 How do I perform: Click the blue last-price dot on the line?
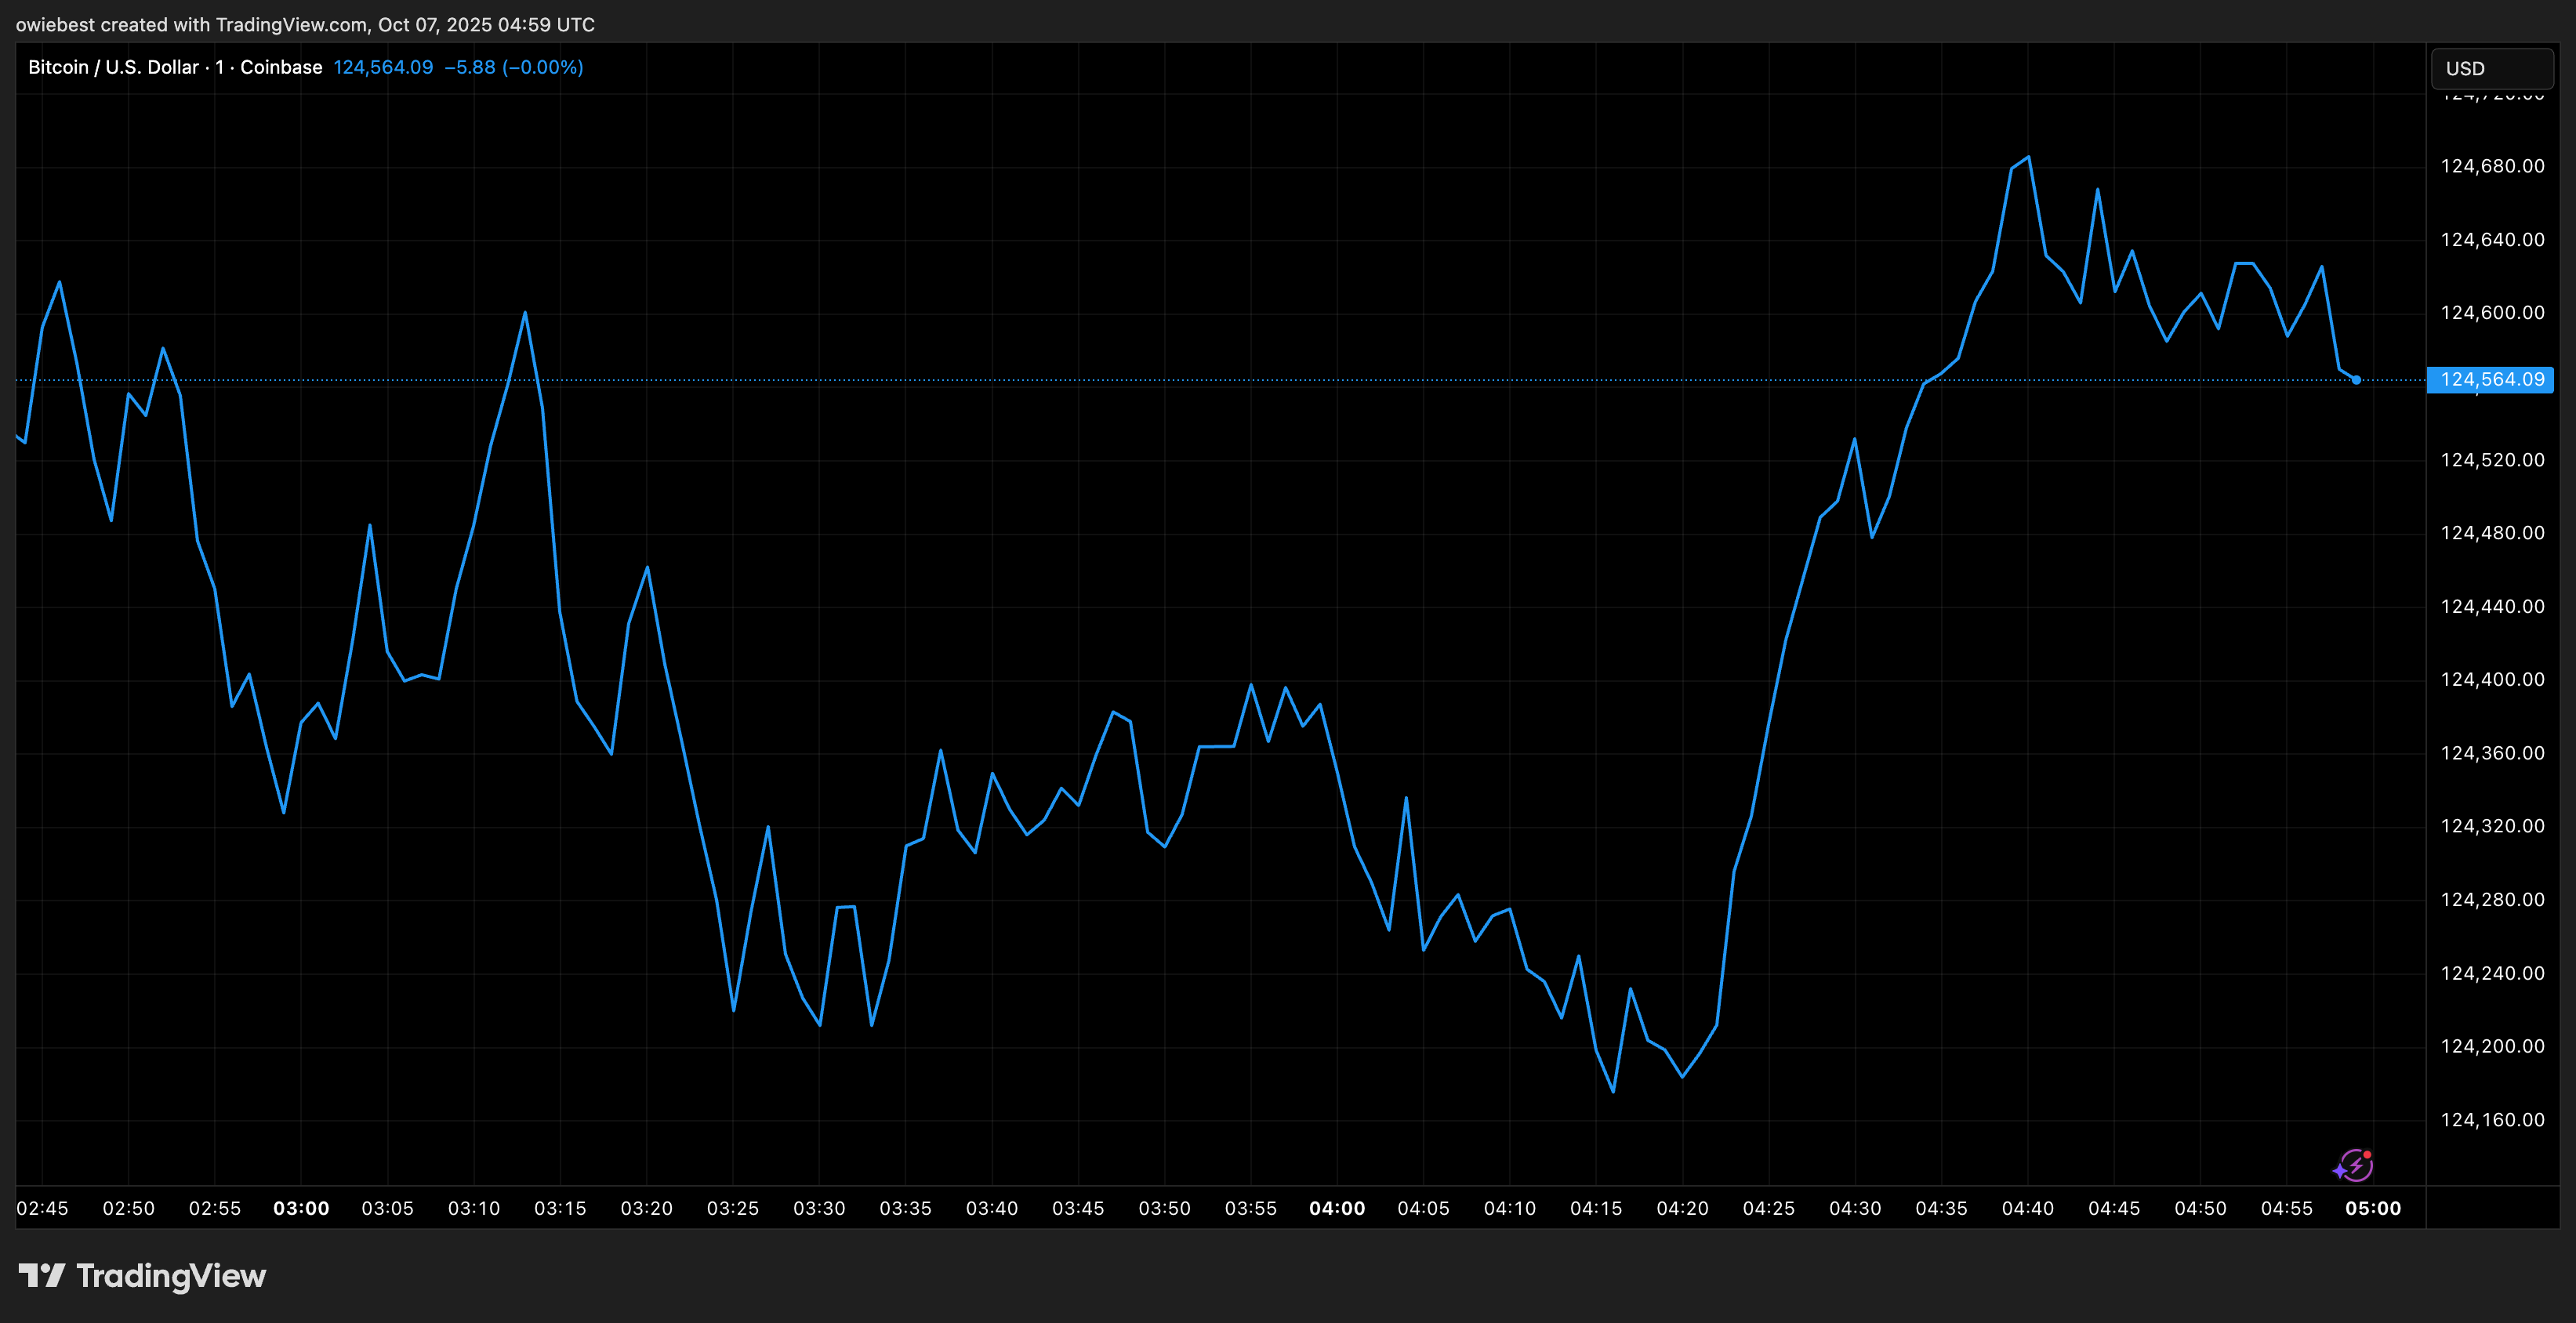tap(2357, 380)
